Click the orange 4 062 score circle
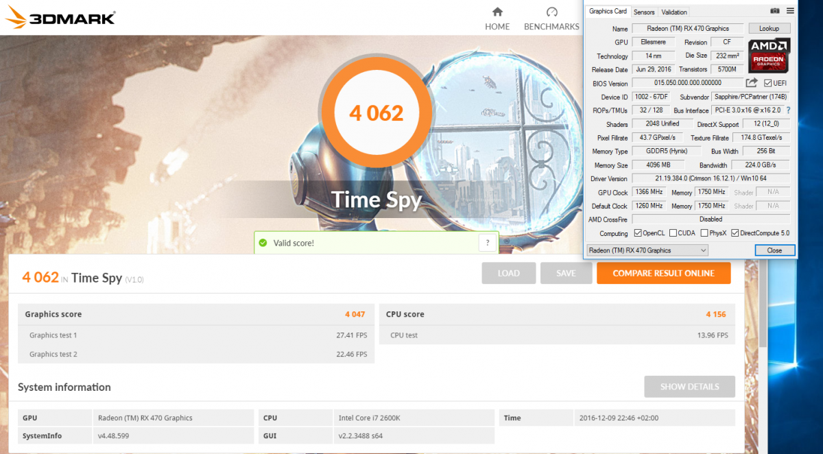The image size is (823, 454). click(x=376, y=112)
